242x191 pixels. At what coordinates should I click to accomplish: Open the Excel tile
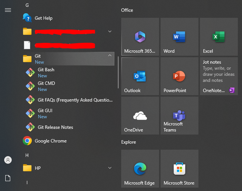click(219, 37)
